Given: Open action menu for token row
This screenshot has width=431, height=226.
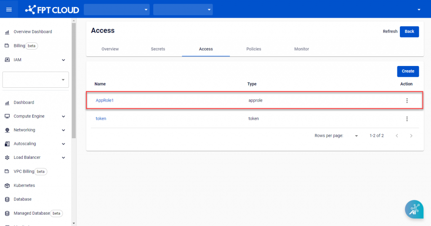Looking at the screenshot, I should click(407, 119).
